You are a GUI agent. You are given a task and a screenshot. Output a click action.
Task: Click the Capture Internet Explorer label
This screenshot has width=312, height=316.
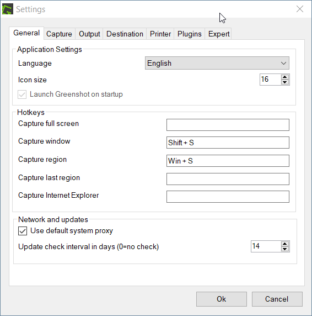[58, 195]
